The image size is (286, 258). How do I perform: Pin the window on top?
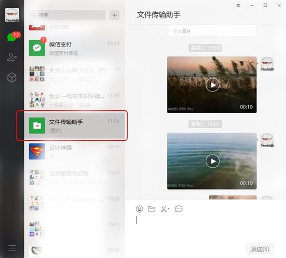tap(238, 6)
